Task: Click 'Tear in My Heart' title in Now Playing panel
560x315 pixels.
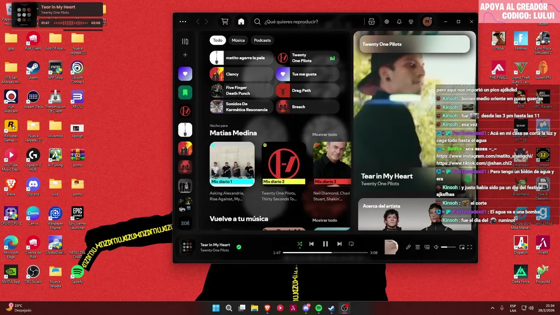Action: pos(387,176)
